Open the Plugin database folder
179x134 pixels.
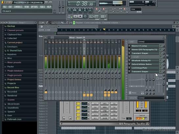pyautogui.click(x=15, y=71)
